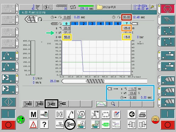Image resolution: width=176 pixels, height=132 pixels.
Task: Go to next page book icon
Action: coord(142,125)
